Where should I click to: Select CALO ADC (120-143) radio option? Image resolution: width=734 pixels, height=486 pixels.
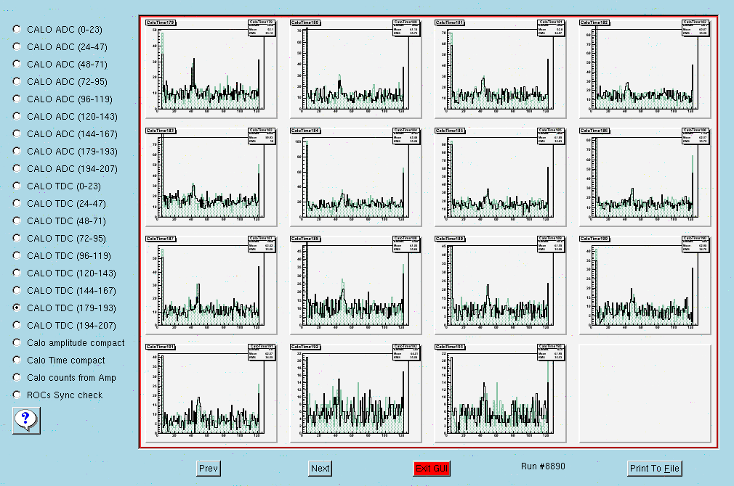pyautogui.click(x=17, y=116)
